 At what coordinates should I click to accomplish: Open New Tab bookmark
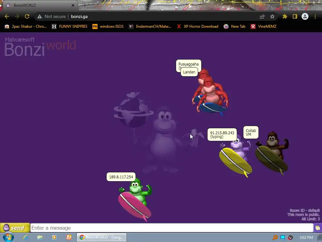click(x=235, y=26)
